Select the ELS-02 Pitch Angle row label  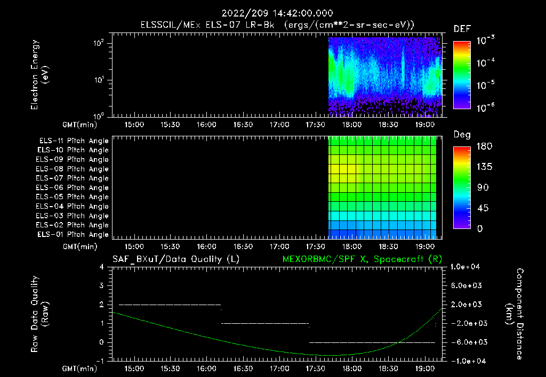pyautogui.click(x=72, y=225)
